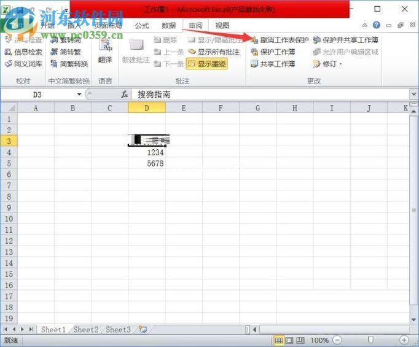The height and width of the screenshot is (347, 419).
Task: Go to first sheet navigation arrow
Action: coord(6,329)
